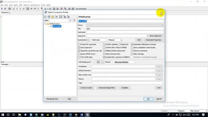Open the Tools menu

(43, 5)
